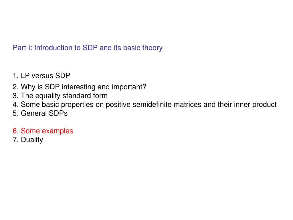Open 'Why is SDP interesting and important?' item
This screenshot has height=220, width=293.
(x=80, y=87)
